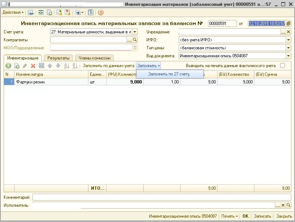Move row up with up arrow icon
295x222 pixels.
click(x=50, y=66)
